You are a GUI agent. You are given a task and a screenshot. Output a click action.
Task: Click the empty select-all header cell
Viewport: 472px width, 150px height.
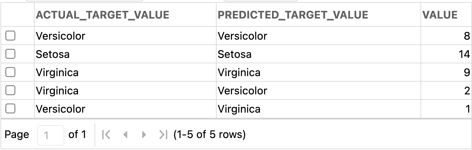17,15
